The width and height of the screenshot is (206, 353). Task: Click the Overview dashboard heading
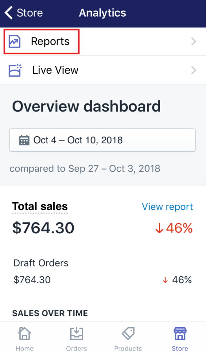pos(86,106)
